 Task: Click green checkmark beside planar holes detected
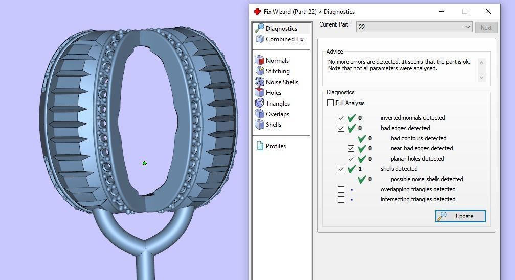click(x=362, y=159)
